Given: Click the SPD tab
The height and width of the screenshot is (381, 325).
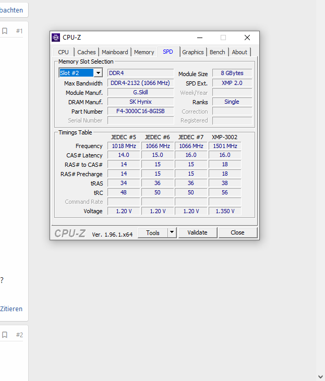Looking at the screenshot, I should pos(168,52).
